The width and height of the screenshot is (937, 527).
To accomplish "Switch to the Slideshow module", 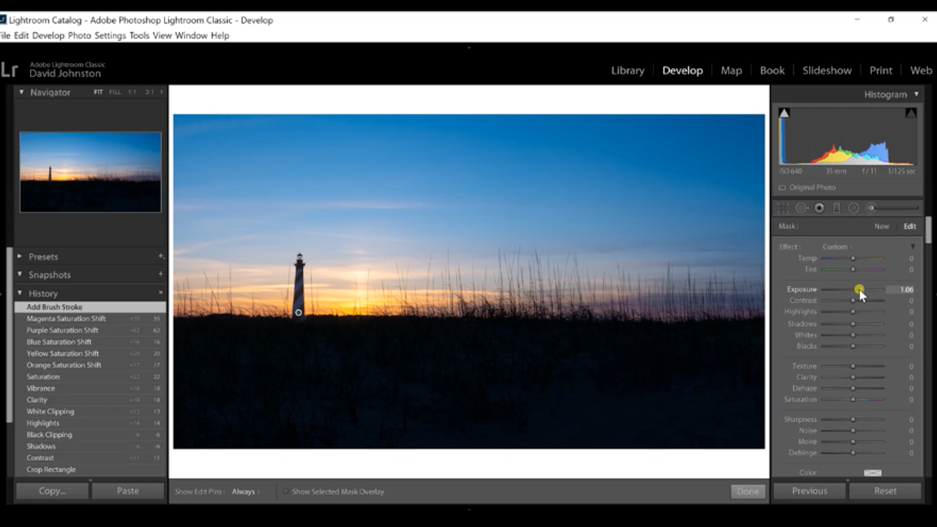I will pyautogui.click(x=827, y=70).
